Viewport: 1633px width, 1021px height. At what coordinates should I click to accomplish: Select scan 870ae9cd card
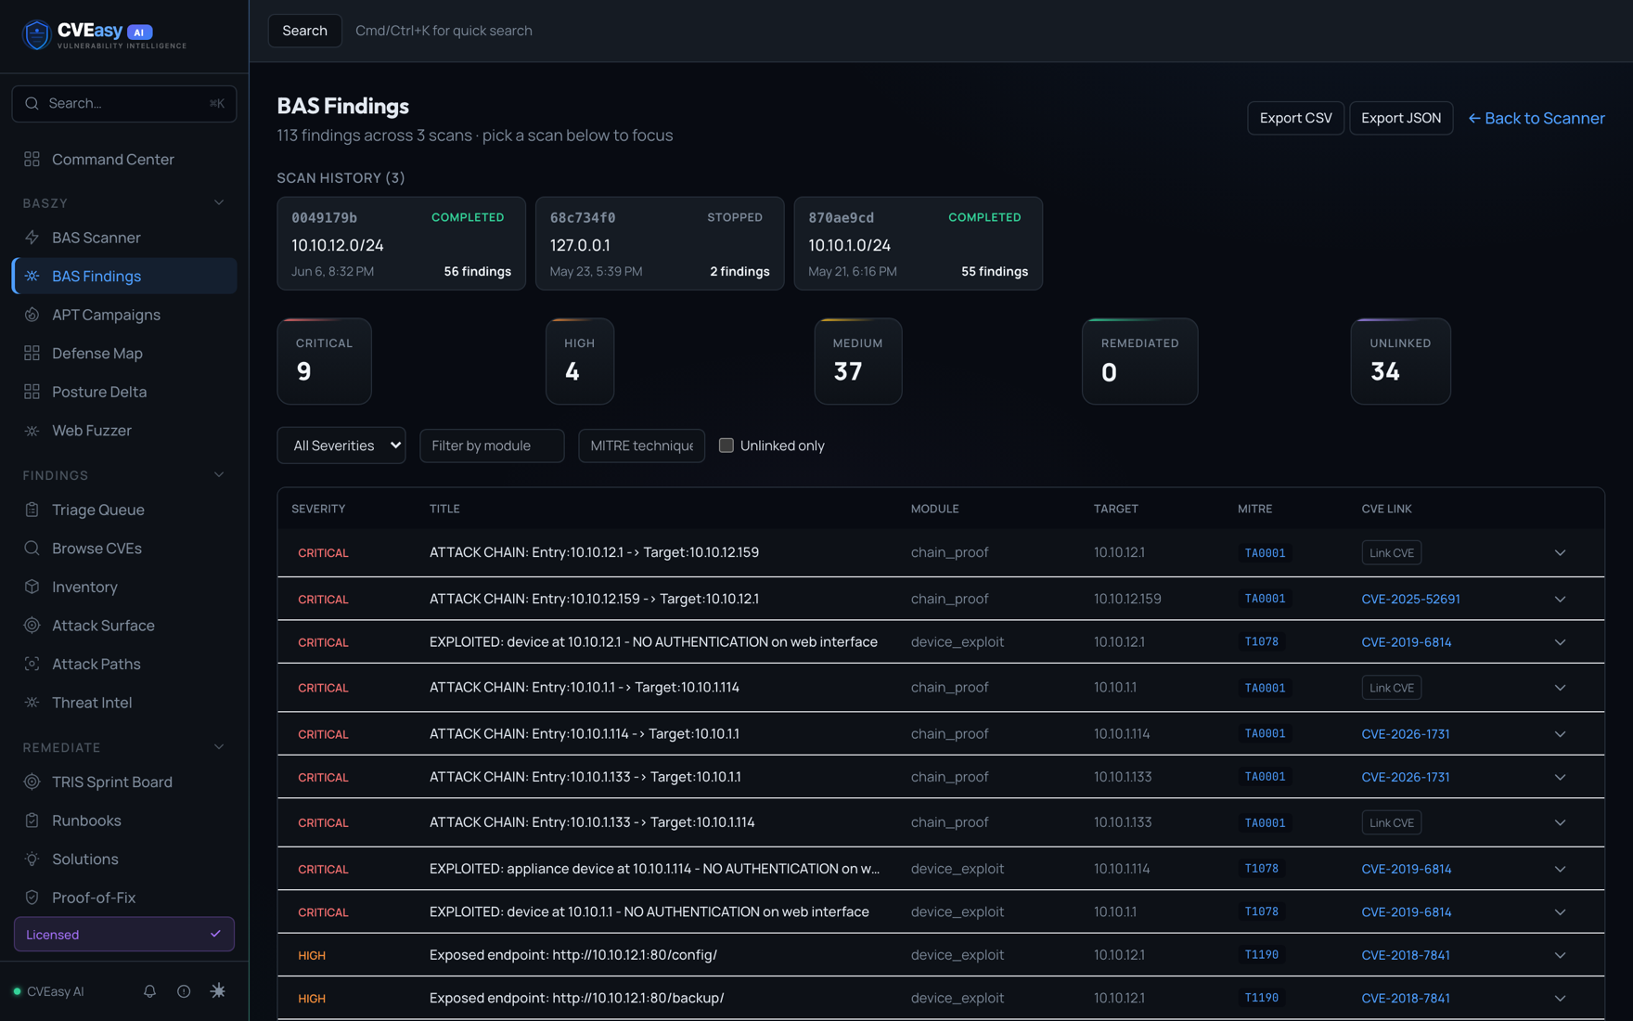pyautogui.click(x=918, y=243)
